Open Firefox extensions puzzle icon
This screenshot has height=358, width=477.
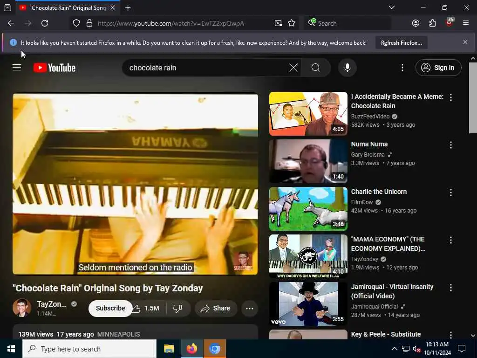tap(432, 23)
